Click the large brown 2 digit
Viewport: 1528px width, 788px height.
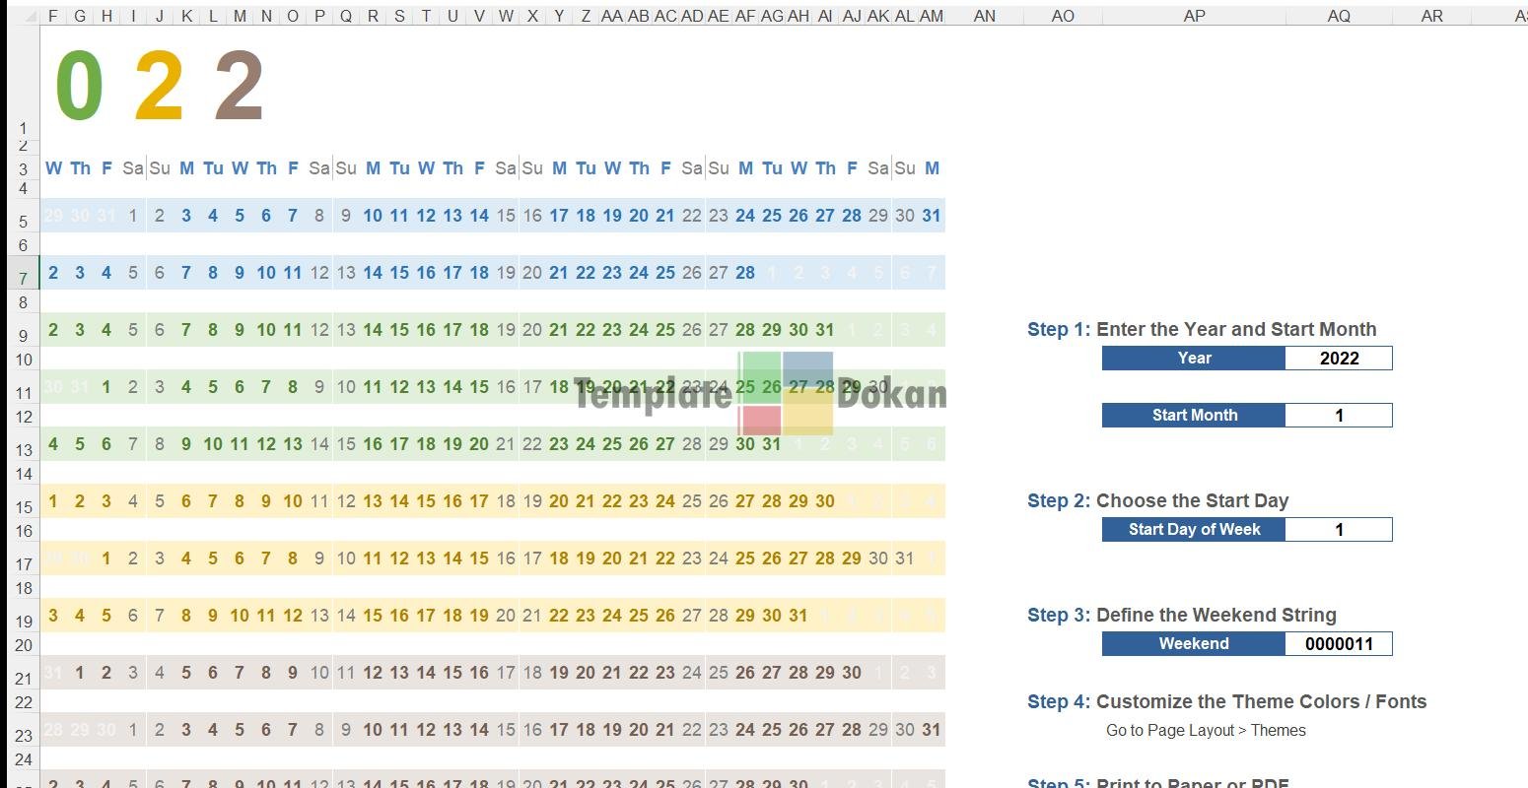point(239,87)
